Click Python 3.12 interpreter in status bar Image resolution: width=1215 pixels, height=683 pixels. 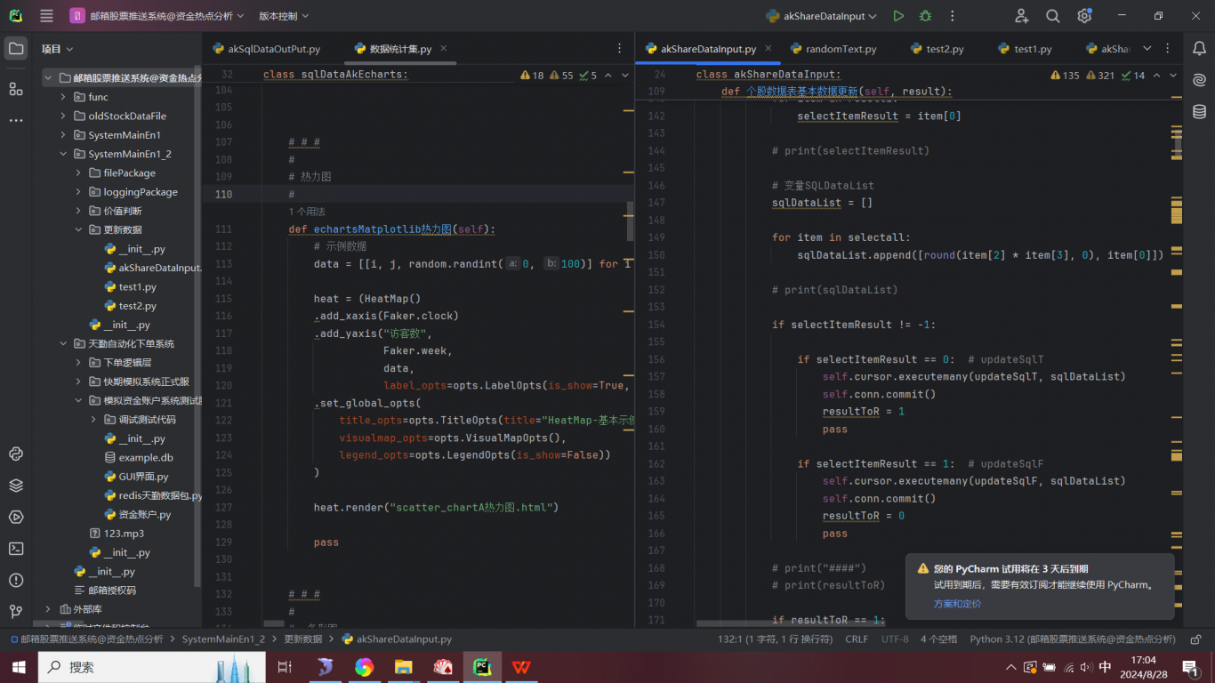(1074, 639)
